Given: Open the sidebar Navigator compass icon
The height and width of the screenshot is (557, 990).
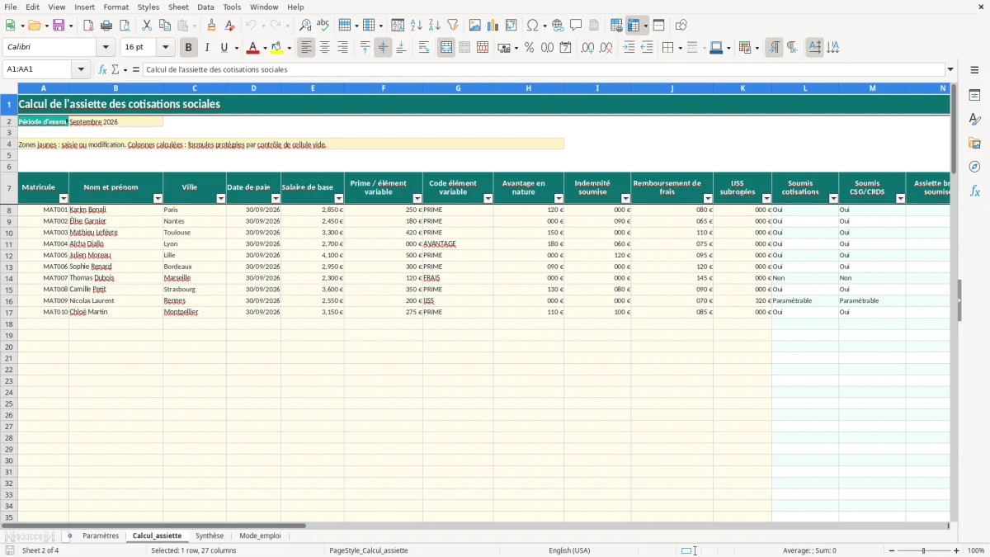Looking at the screenshot, I should (x=974, y=167).
